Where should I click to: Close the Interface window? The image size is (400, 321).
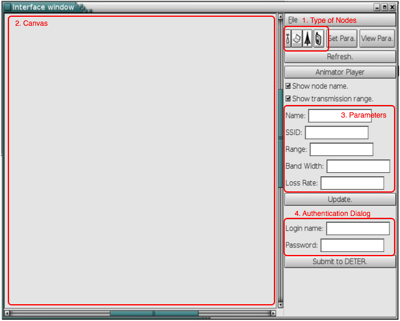point(392,7)
